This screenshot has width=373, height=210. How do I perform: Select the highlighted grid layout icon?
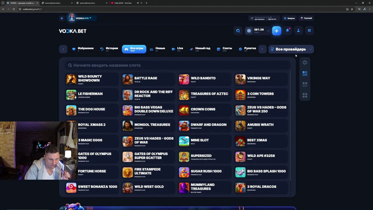[x=305, y=73]
